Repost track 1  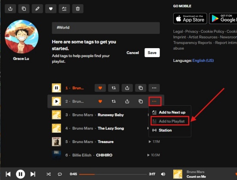[x=114, y=88]
